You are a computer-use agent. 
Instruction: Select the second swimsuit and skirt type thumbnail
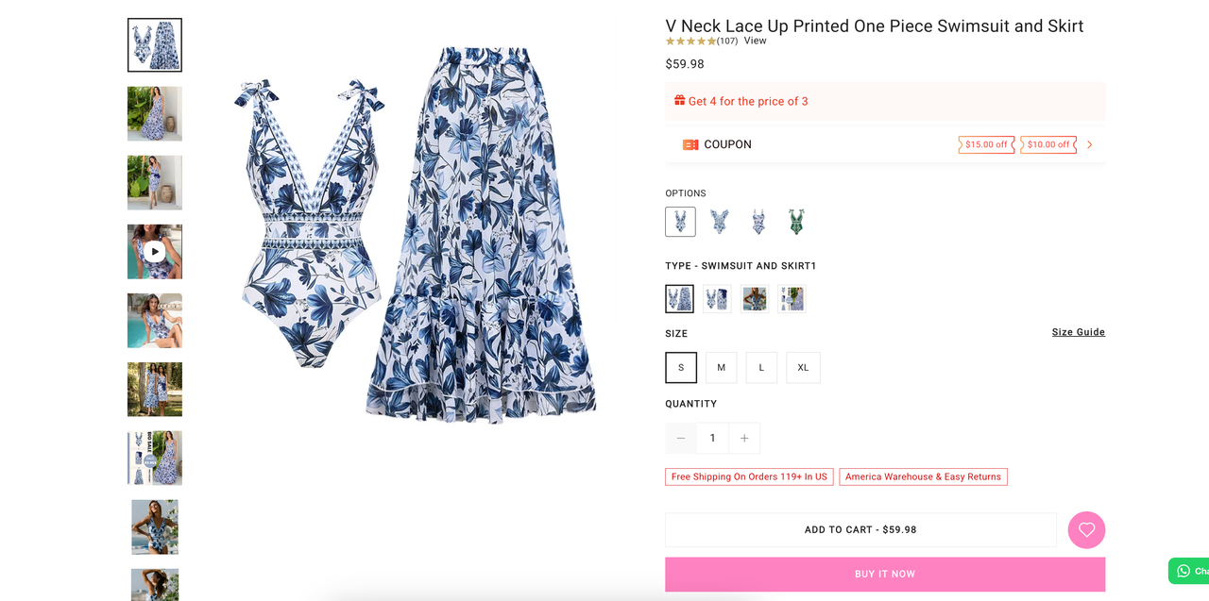click(717, 299)
